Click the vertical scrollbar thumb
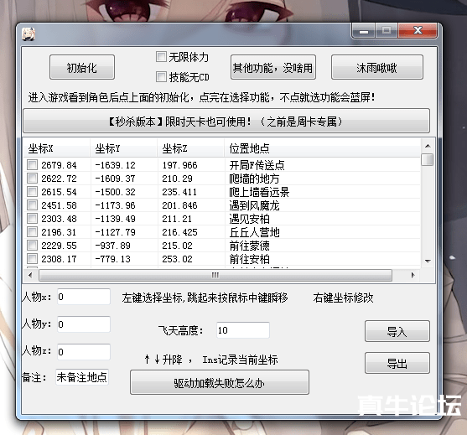 point(428,159)
